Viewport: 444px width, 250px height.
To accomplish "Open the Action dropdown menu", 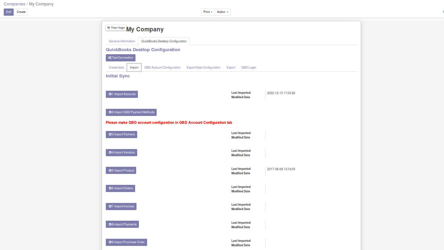I will [223, 12].
